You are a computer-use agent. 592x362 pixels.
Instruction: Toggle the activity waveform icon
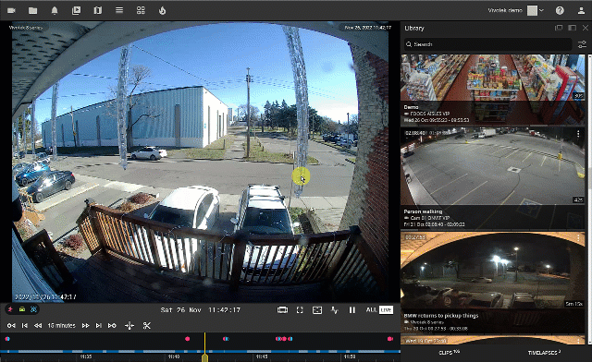point(335,310)
